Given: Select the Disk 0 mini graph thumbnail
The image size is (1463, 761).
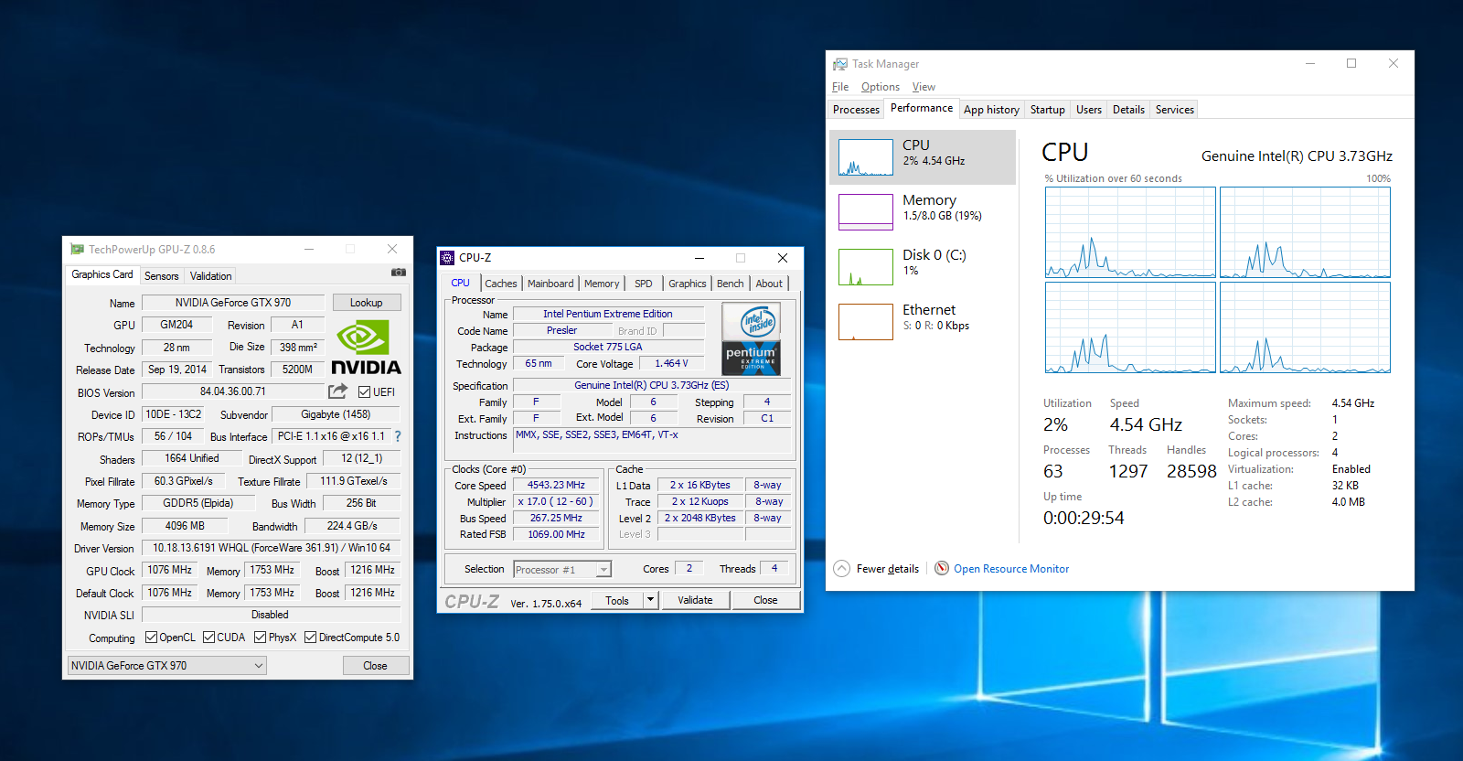Looking at the screenshot, I should [x=866, y=267].
